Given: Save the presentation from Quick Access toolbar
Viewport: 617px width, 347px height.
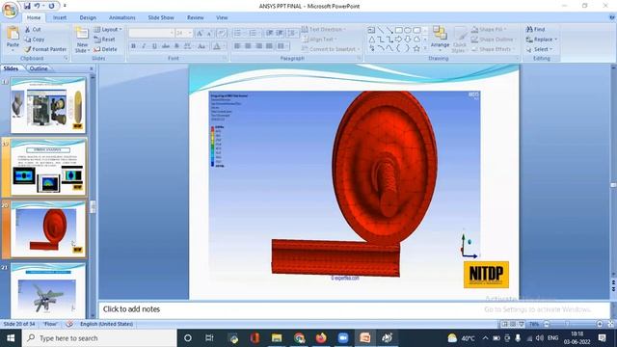Looking at the screenshot, I should click(x=27, y=6).
